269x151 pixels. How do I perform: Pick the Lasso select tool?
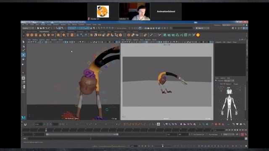pyautogui.click(x=24, y=46)
